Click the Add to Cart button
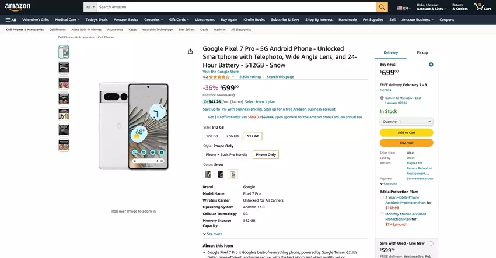 click(406, 132)
